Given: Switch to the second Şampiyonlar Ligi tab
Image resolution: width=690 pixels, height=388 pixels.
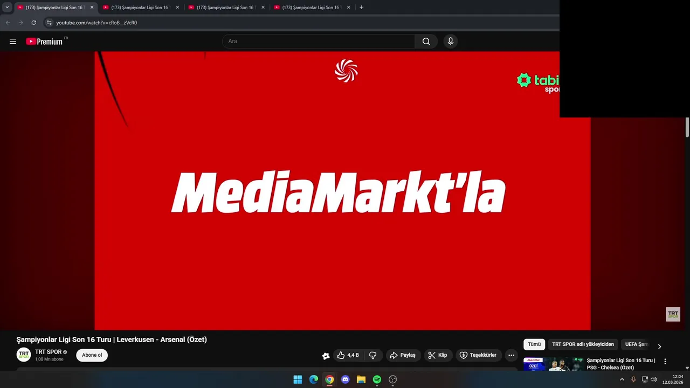Looking at the screenshot, I should pos(140,8).
